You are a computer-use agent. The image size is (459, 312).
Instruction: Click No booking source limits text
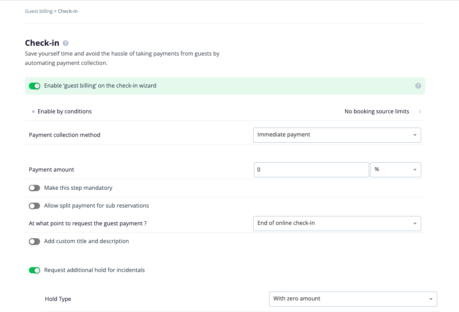[377, 112]
